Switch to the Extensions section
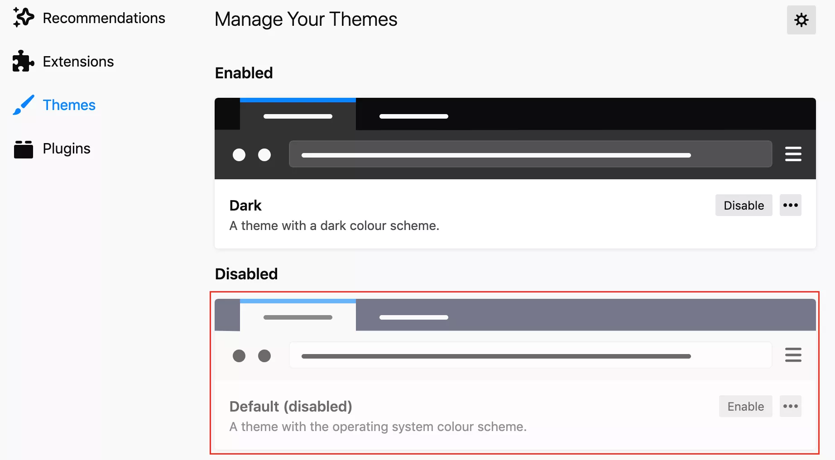835x460 pixels. pos(78,61)
